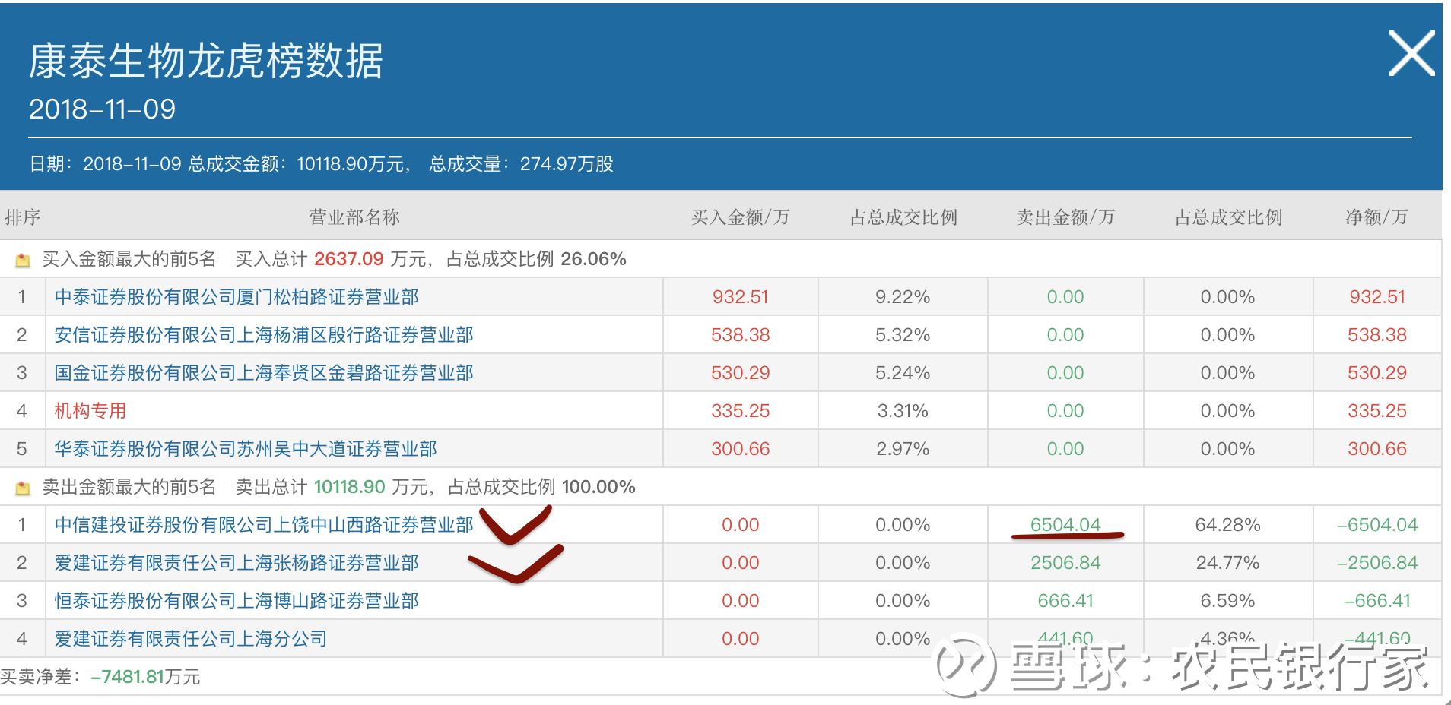Click the buy amount 335.25 of 机构专用
This screenshot has width=1451, height=705.
click(741, 411)
